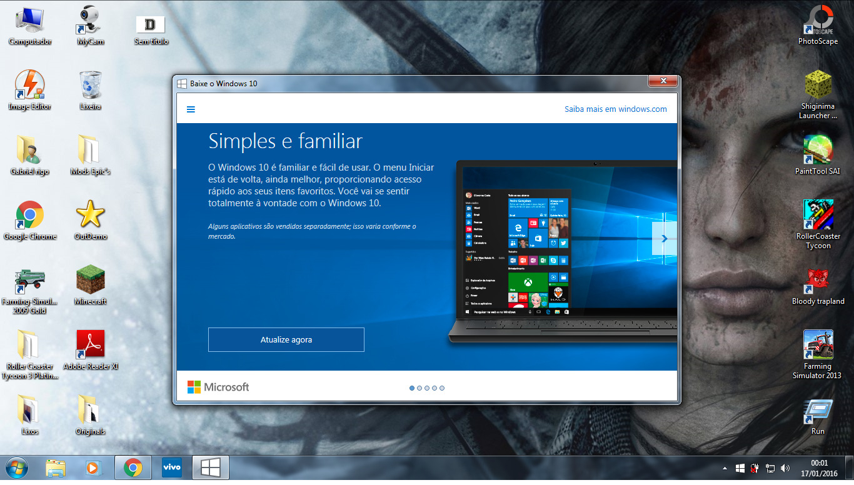Screen dimensions: 854x485
Task: Open the battery power tray icon
Action: click(755, 468)
